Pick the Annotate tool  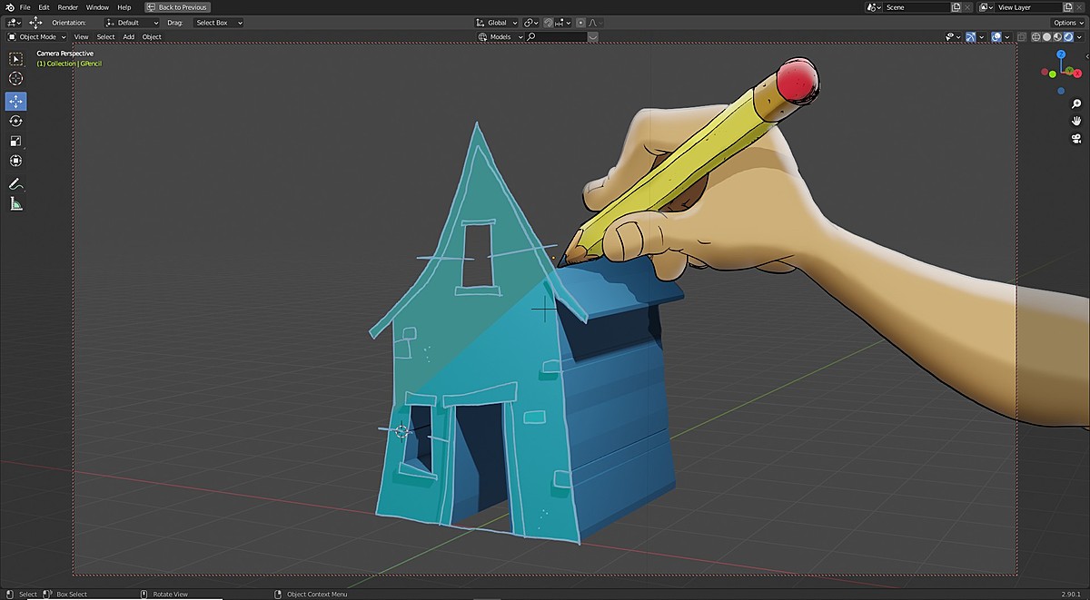coord(15,183)
